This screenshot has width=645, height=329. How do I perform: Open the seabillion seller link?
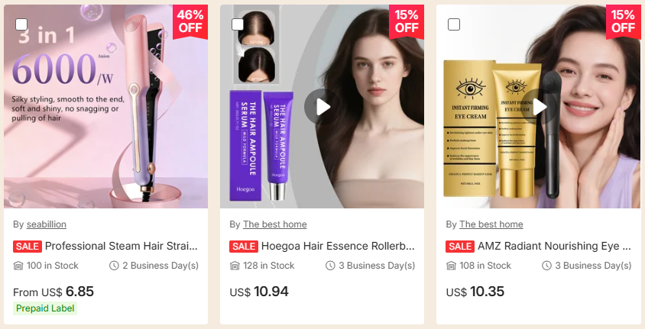click(x=47, y=224)
